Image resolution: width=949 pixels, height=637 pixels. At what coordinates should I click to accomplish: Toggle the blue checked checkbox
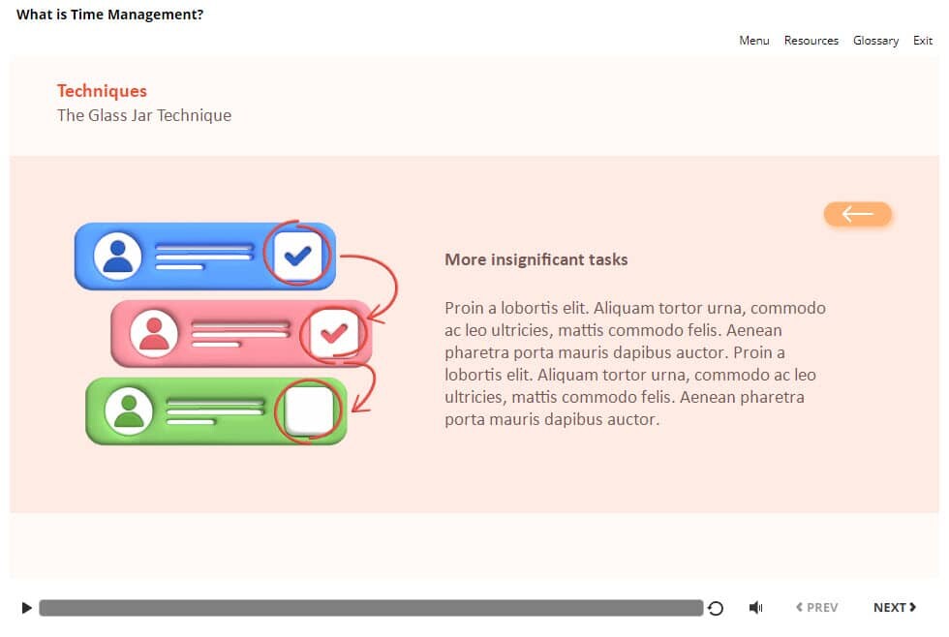coord(297,256)
